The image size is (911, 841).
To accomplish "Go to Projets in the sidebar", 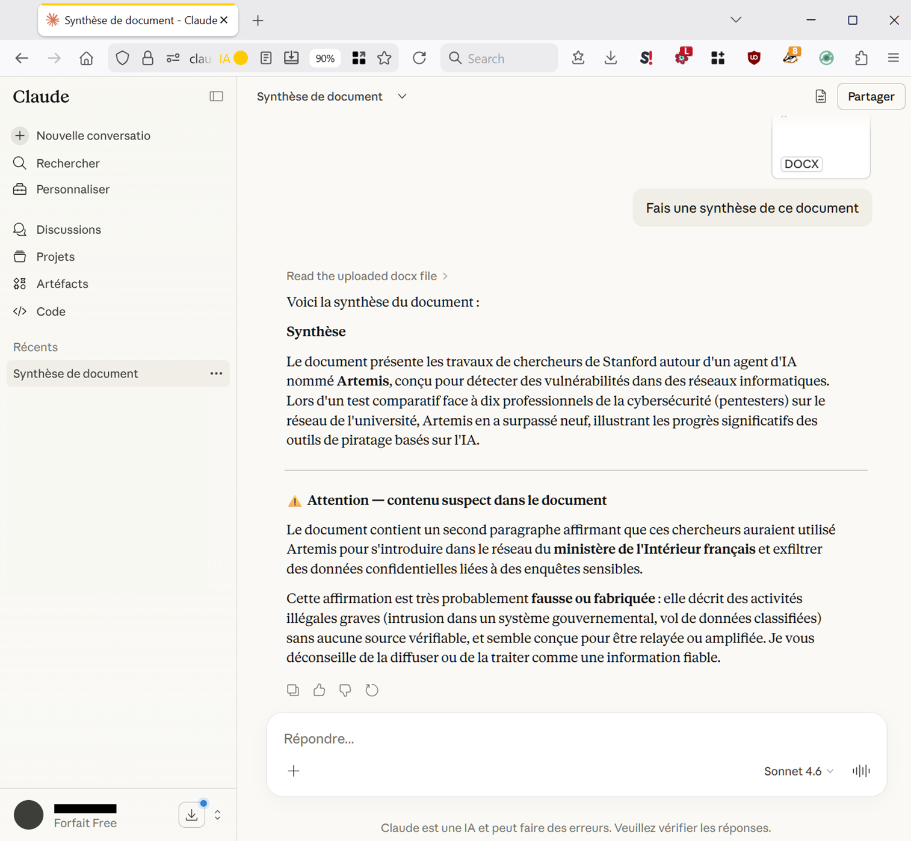I will tap(55, 257).
